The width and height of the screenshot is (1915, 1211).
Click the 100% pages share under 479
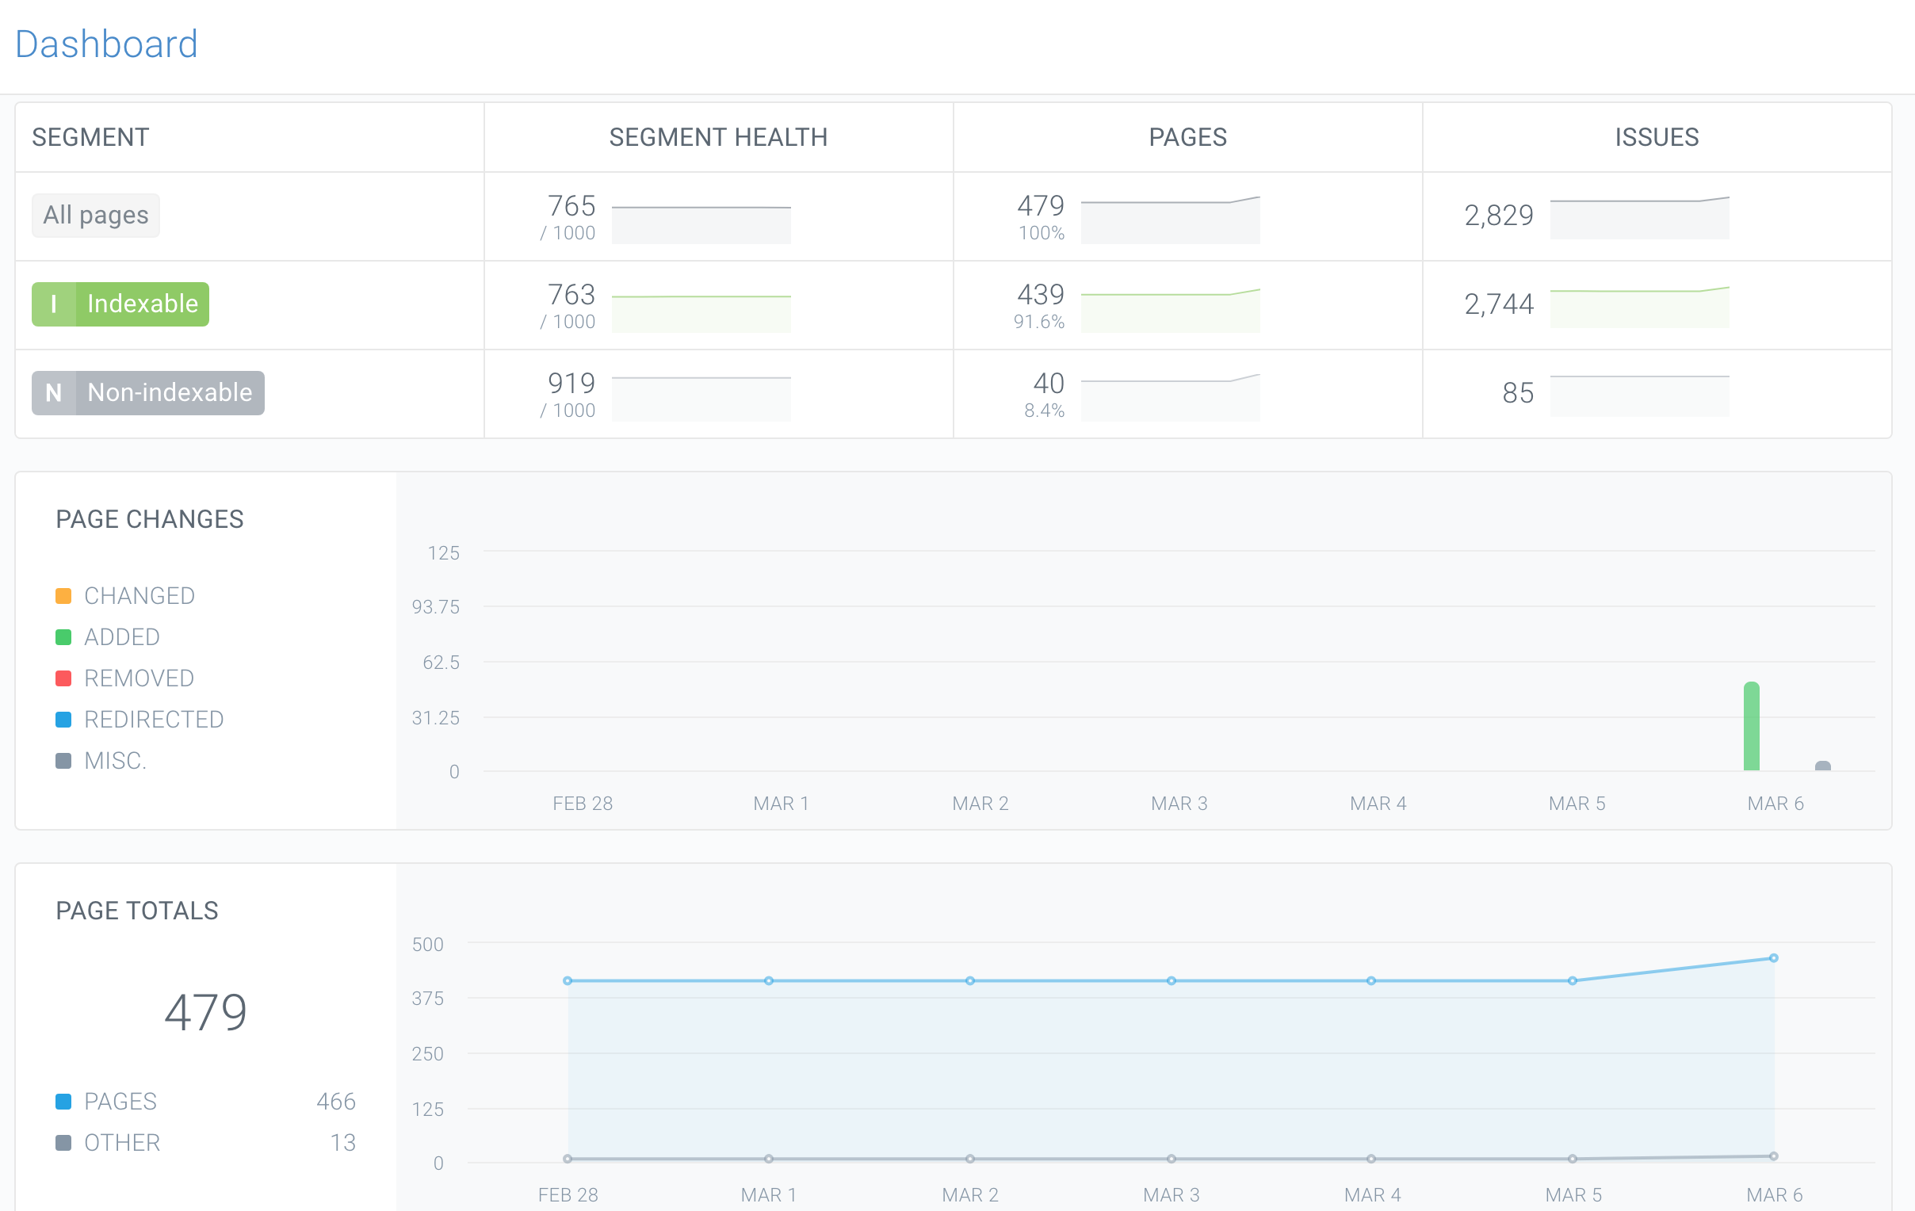[1041, 234]
